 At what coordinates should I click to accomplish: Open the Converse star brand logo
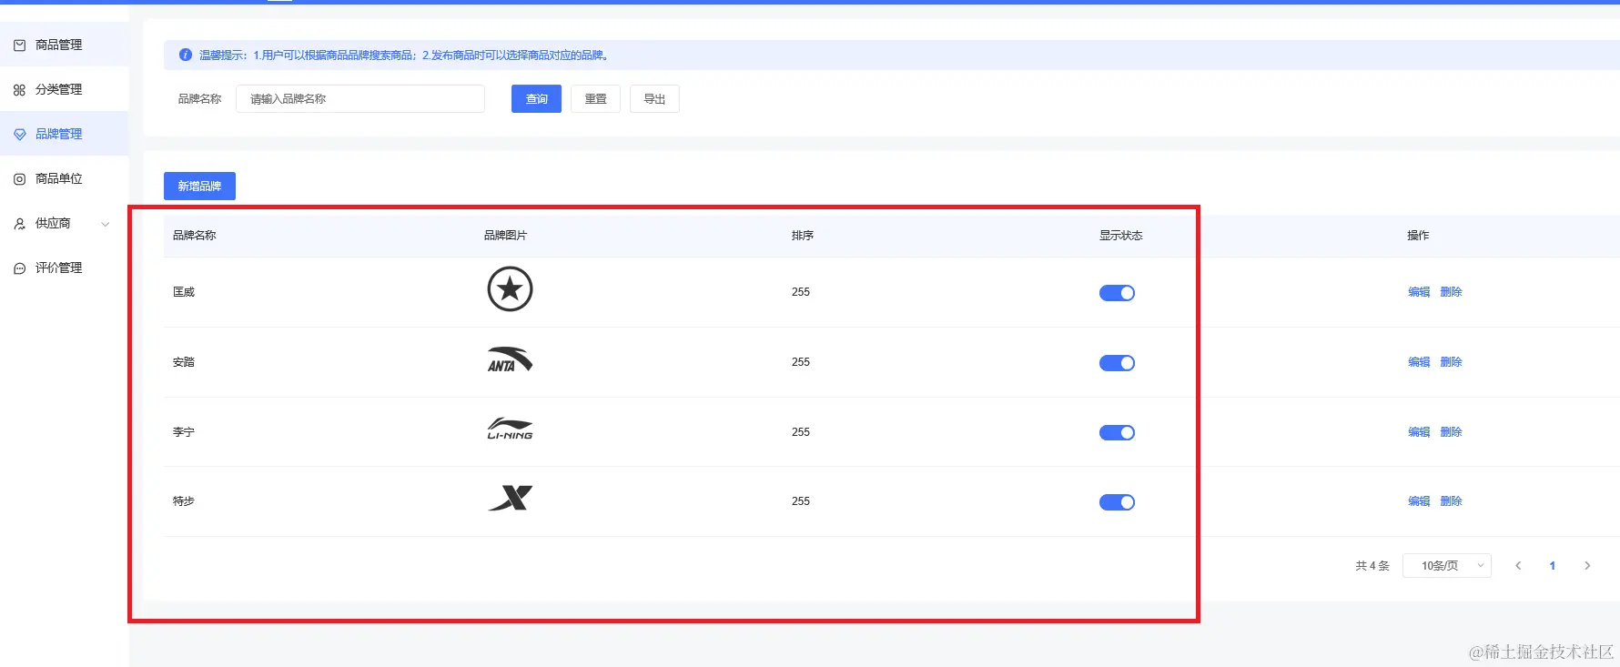pyautogui.click(x=510, y=289)
